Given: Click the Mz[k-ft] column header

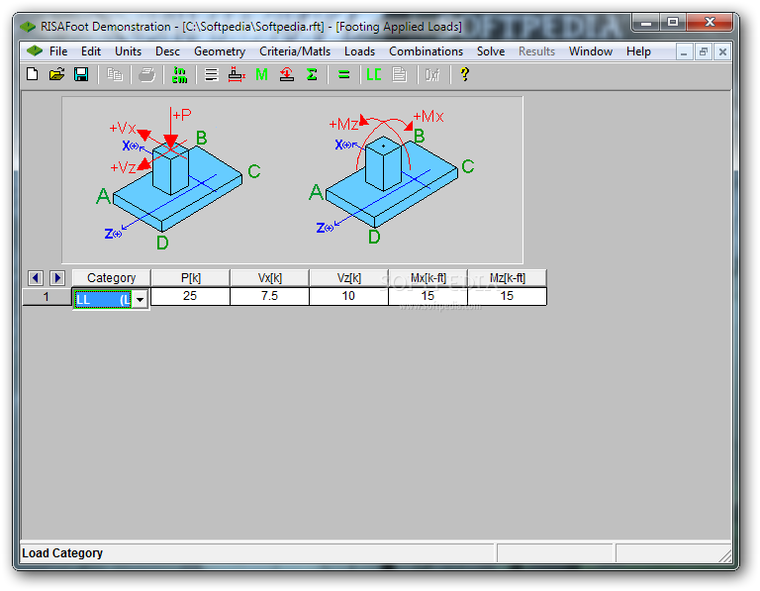Looking at the screenshot, I should click(507, 278).
